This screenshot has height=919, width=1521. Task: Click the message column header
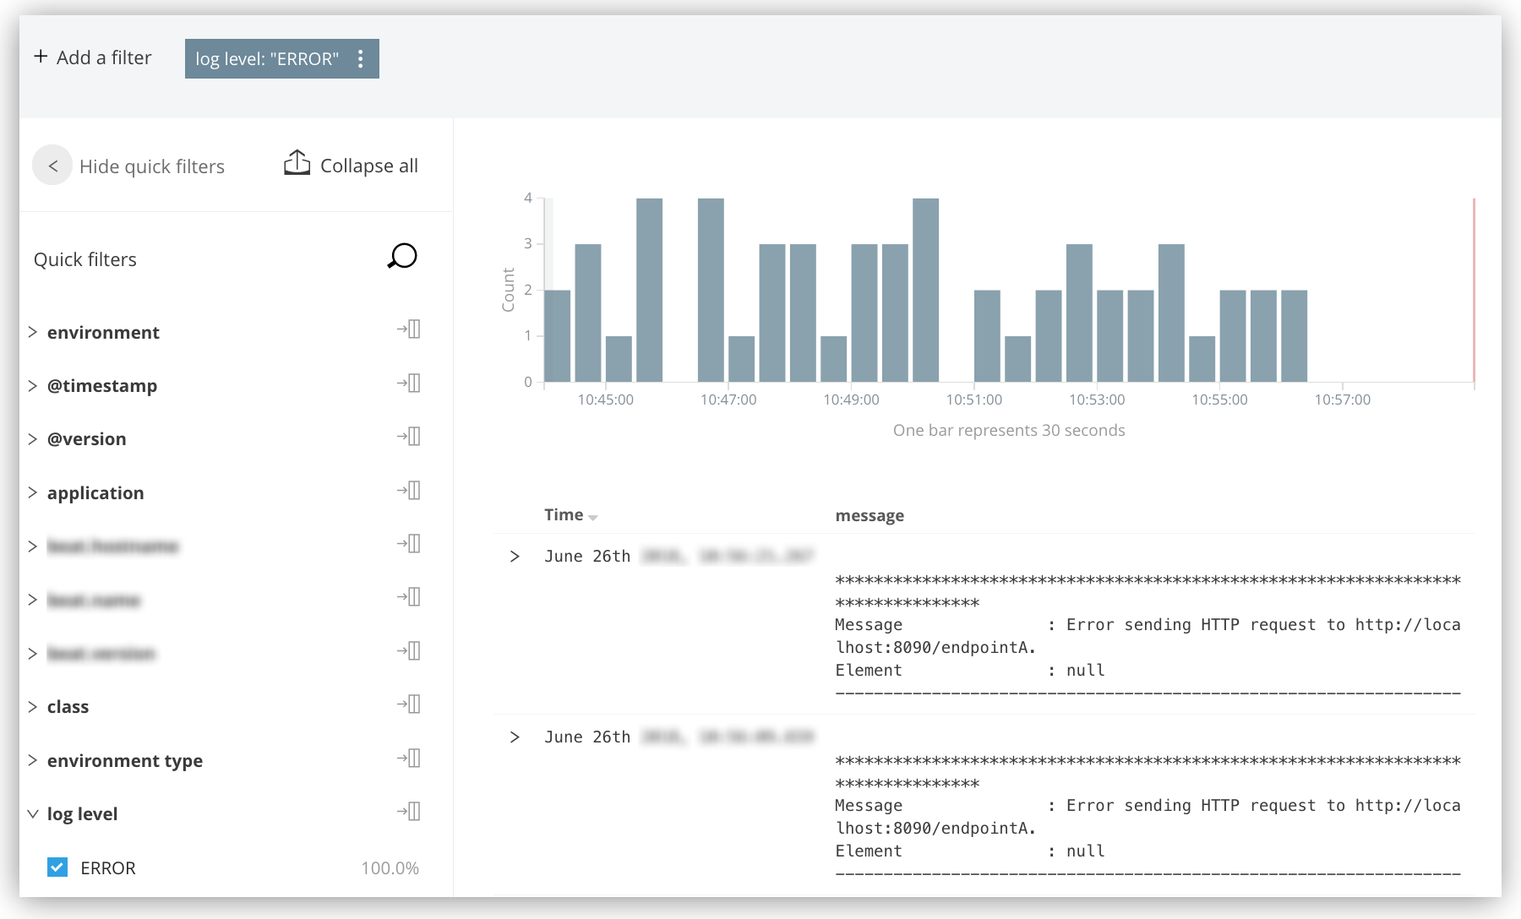pyautogui.click(x=869, y=514)
